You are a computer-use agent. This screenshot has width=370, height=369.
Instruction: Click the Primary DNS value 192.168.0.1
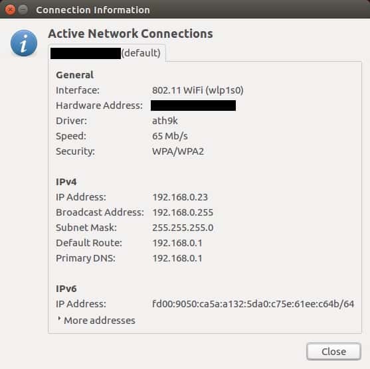point(177,258)
